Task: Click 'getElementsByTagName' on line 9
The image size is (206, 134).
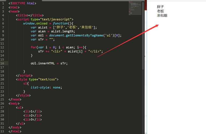Action: point(84,35)
